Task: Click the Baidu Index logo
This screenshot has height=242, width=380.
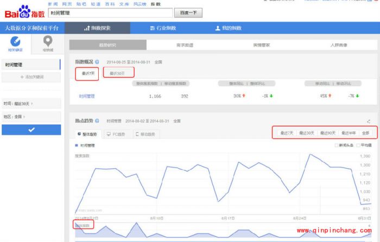Action: tap(24, 12)
